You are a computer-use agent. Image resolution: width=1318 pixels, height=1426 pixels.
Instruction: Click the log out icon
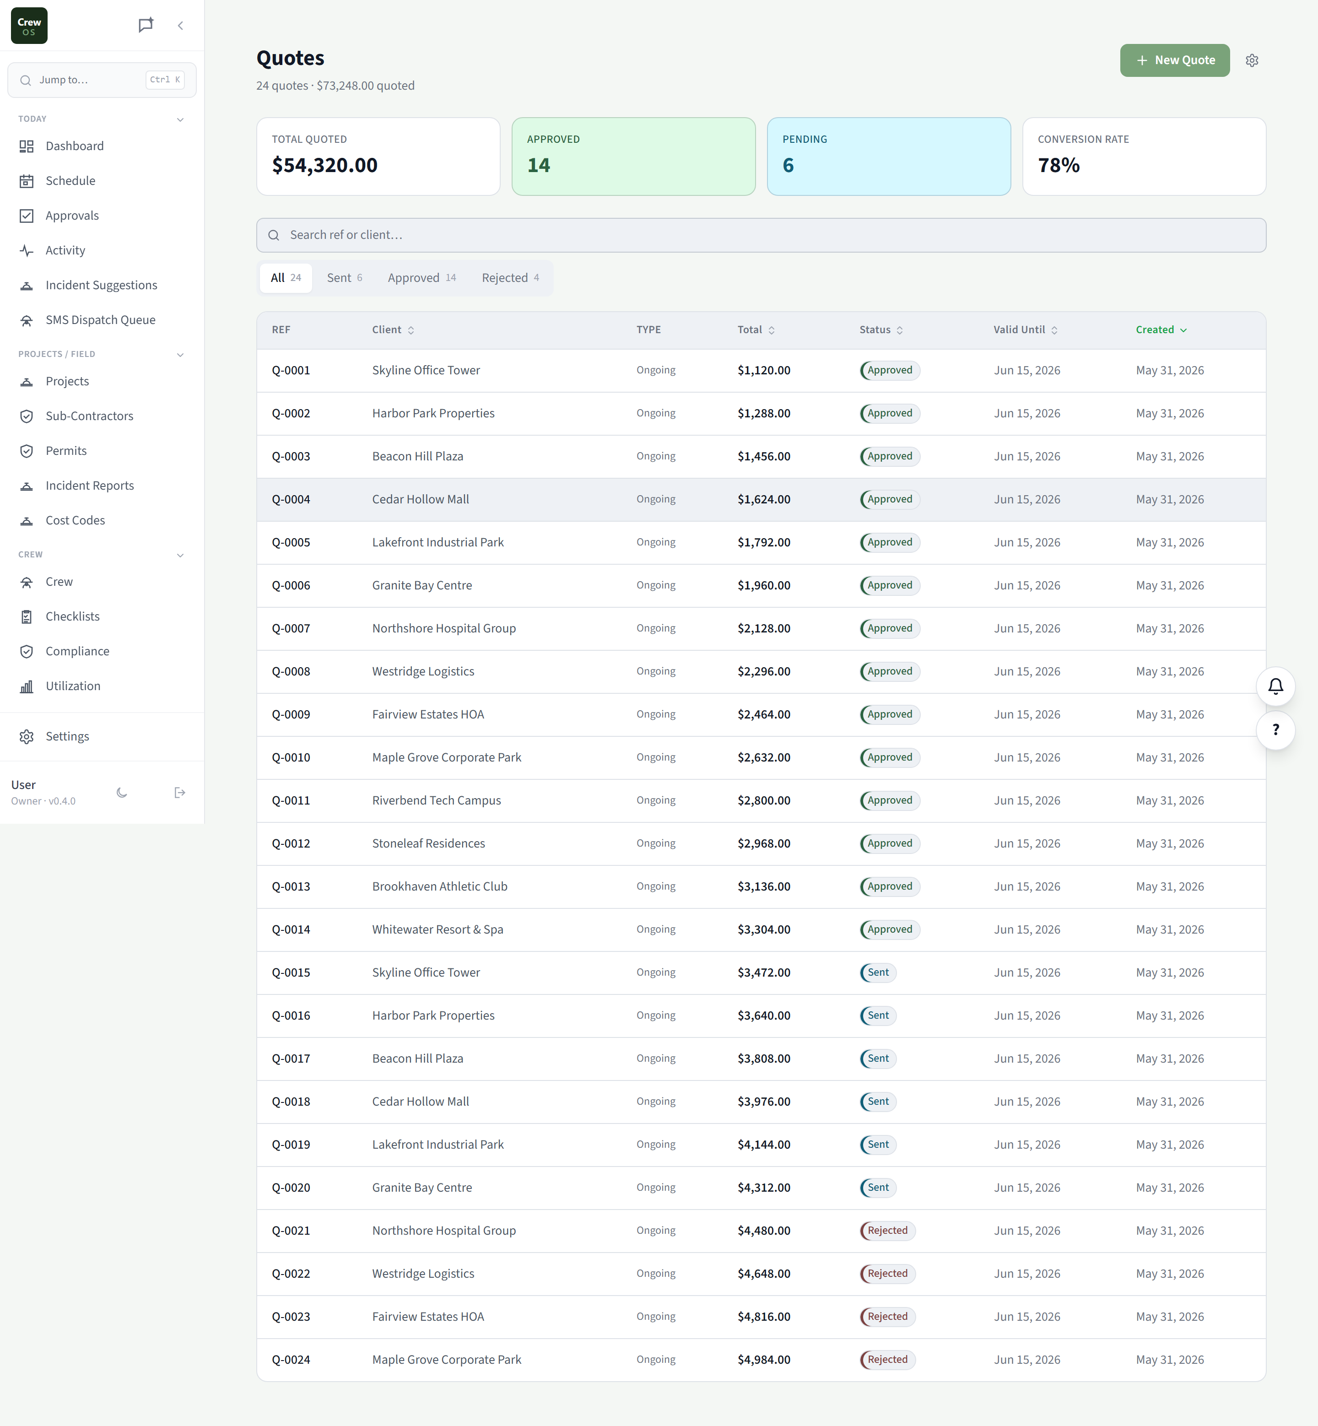180,793
